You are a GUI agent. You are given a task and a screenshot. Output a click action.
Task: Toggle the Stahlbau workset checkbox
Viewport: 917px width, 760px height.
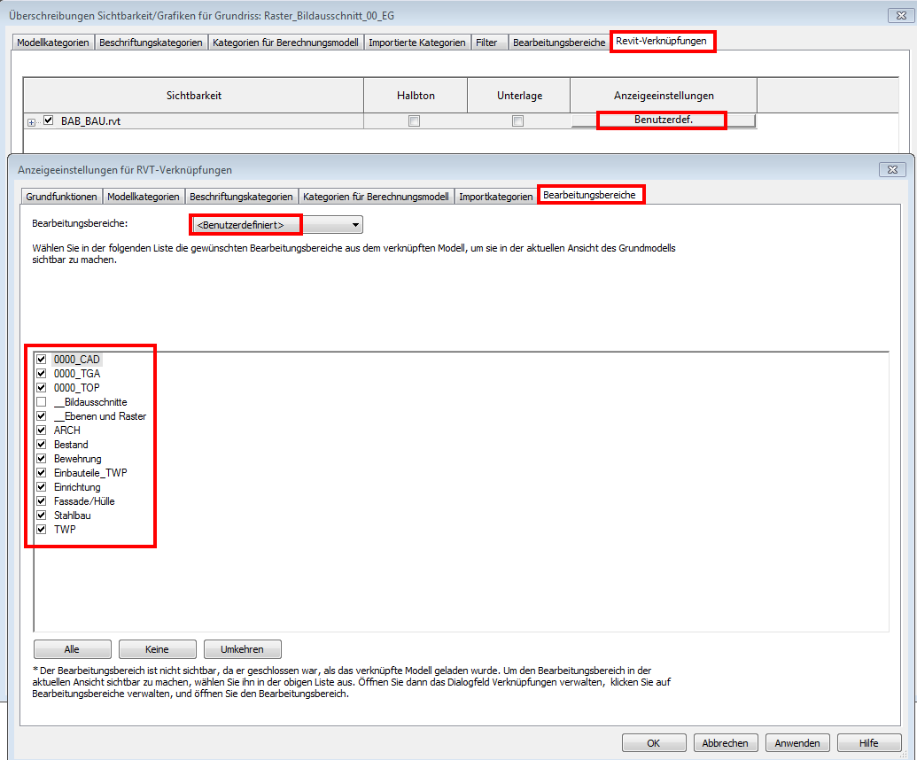click(x=41, y=516)
